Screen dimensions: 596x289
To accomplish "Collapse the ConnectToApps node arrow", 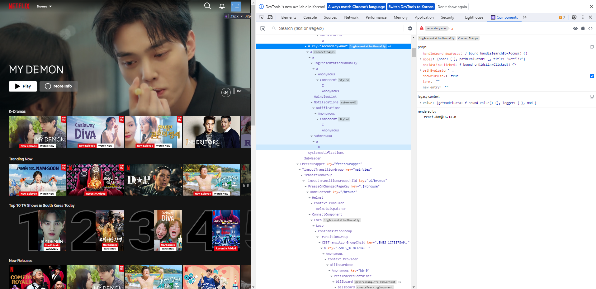I will tap(308, 52).
